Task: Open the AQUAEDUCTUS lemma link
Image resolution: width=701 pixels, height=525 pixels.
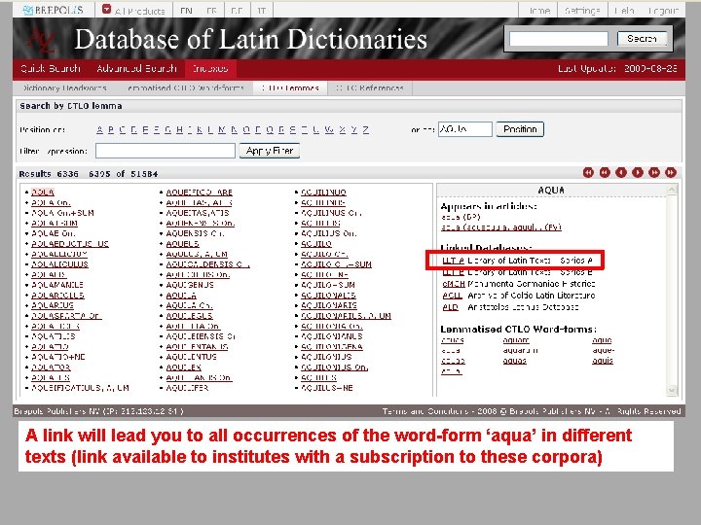Action: click(70, 244)
